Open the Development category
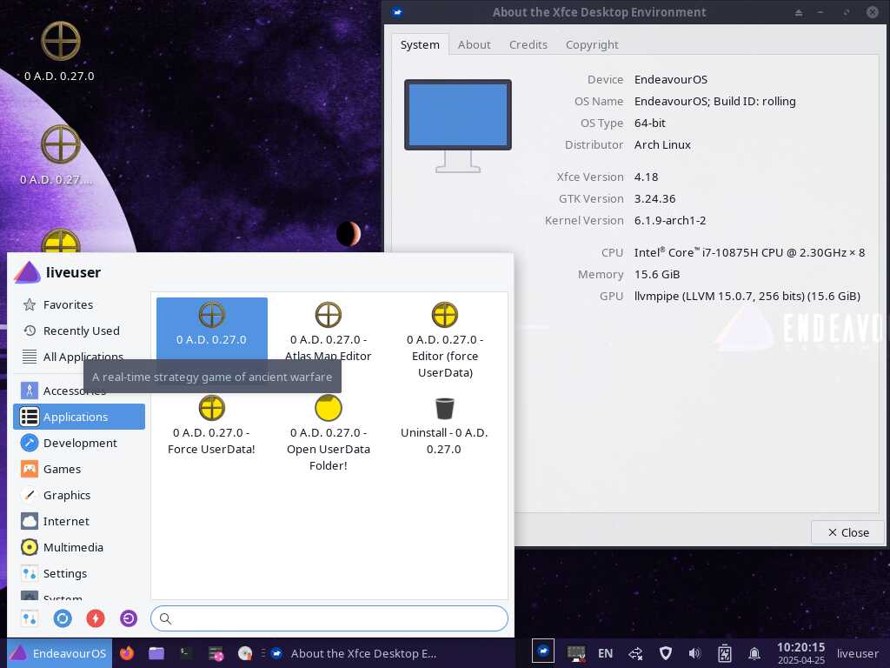The height and width of the screenshot is (668, 890). pyautogui.click(x=79, y=443)
